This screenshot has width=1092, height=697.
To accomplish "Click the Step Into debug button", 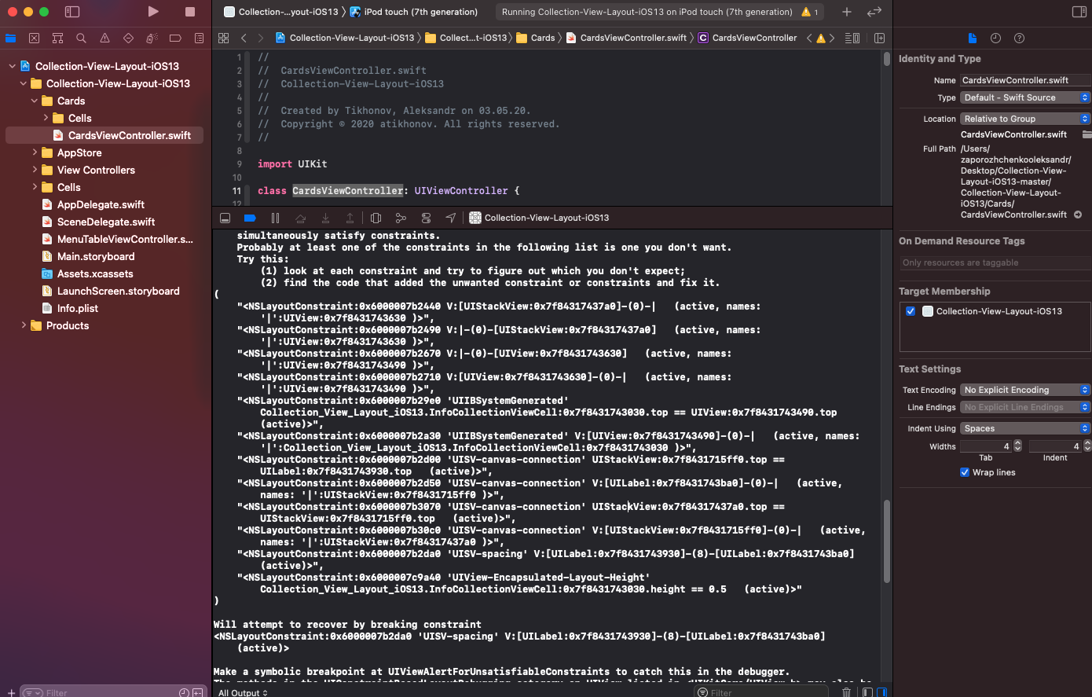I will click(x=325, y=218).
